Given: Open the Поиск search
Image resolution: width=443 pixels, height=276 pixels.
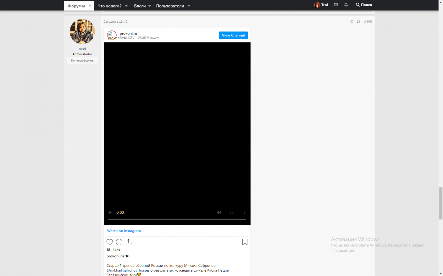Looking at the screenshot, I should (x=364, y=5).
